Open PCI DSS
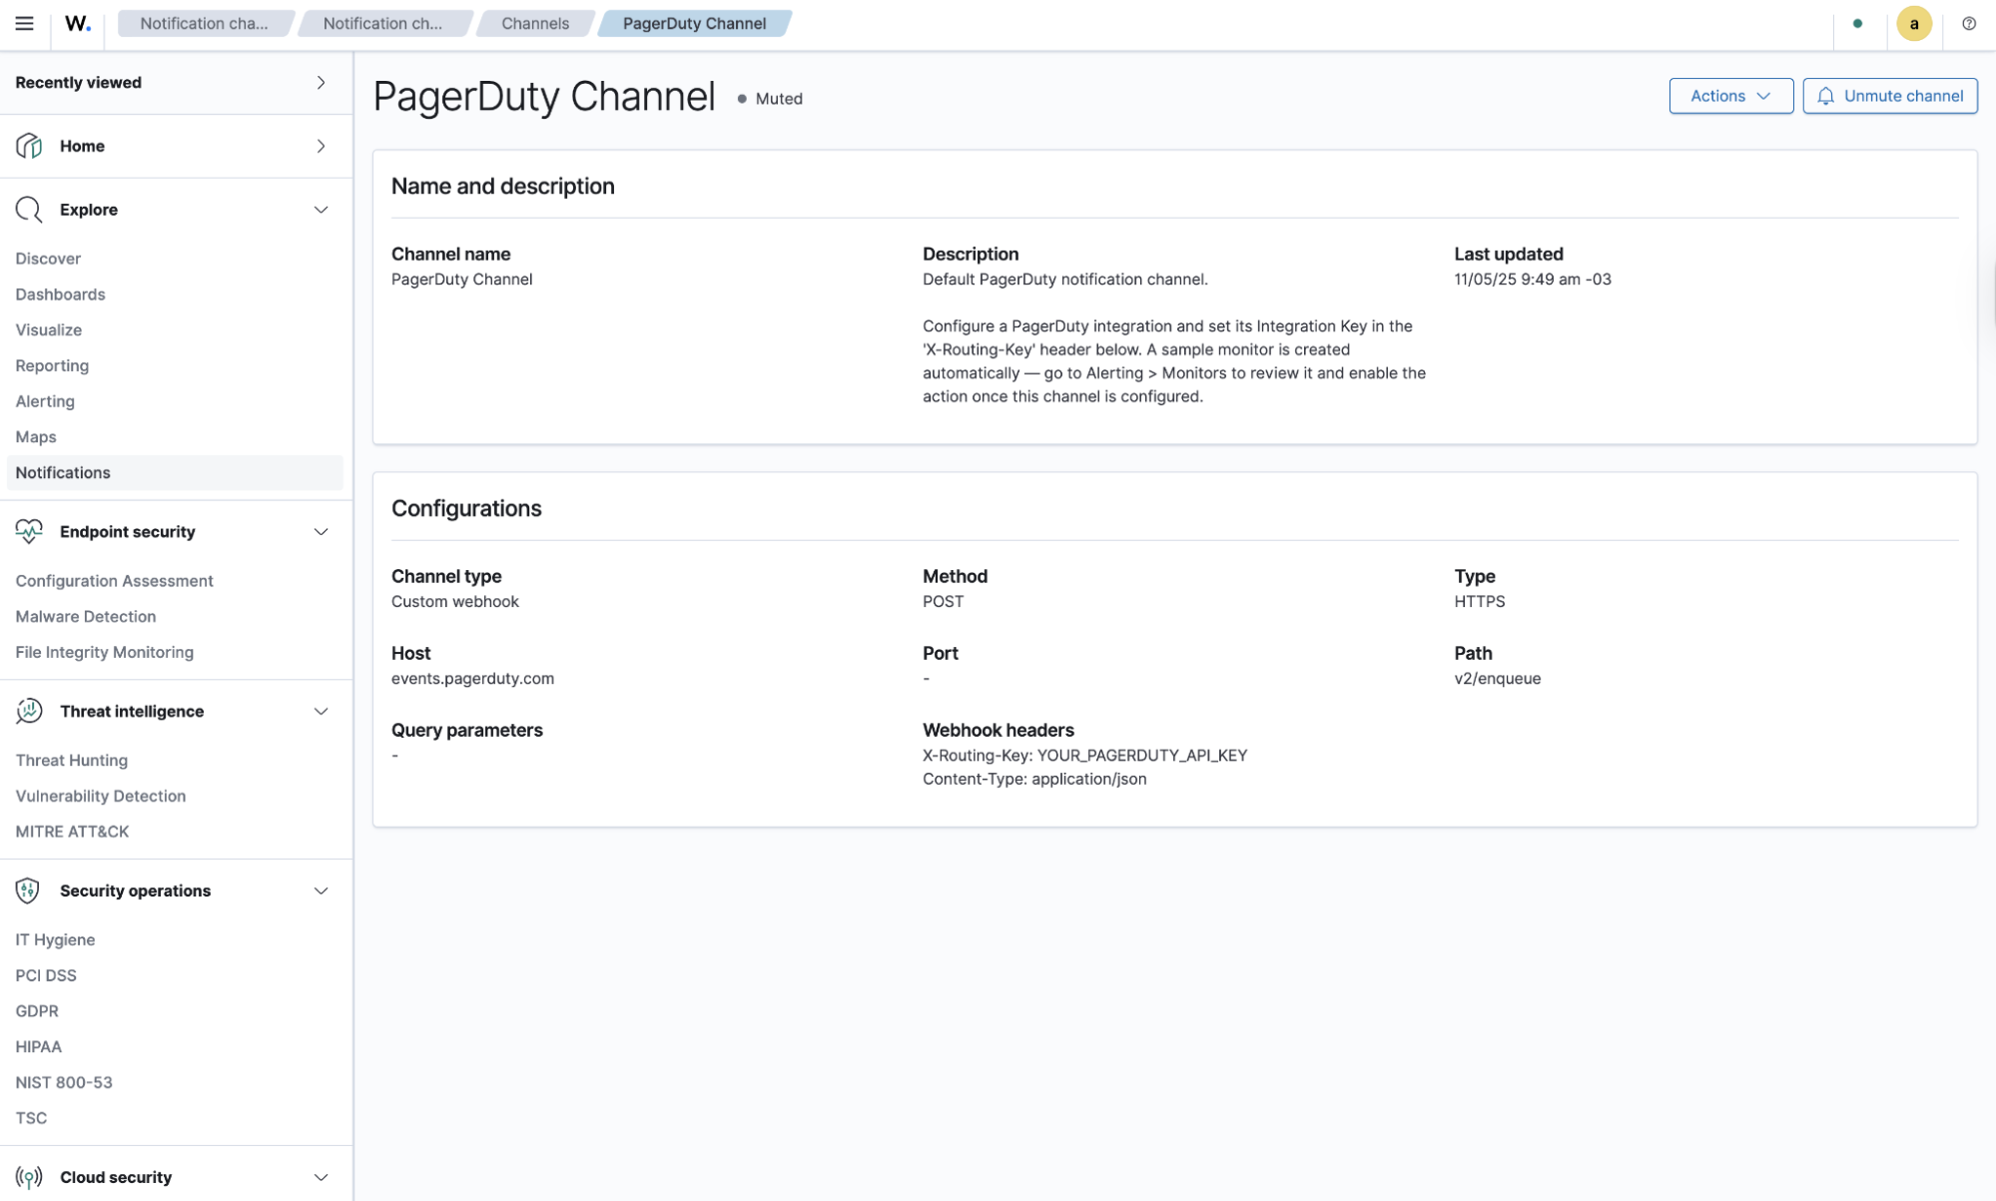Screen dimensions: 1996x1201 [46, 975]
